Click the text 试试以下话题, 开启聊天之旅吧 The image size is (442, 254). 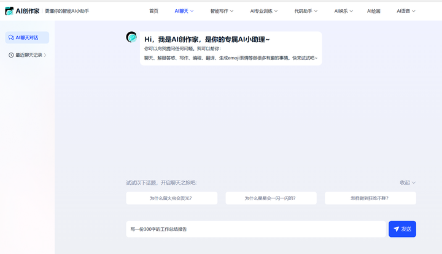coord(161,182)
